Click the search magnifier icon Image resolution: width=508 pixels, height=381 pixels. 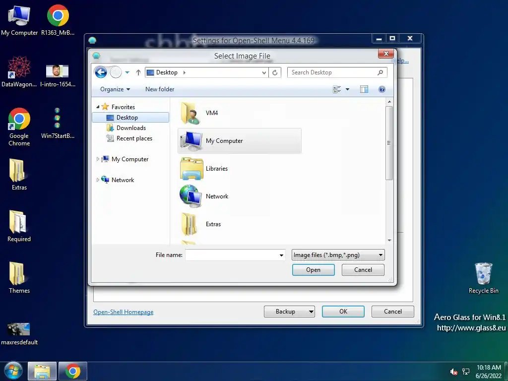pyautogui.click(x=381, y=72)
